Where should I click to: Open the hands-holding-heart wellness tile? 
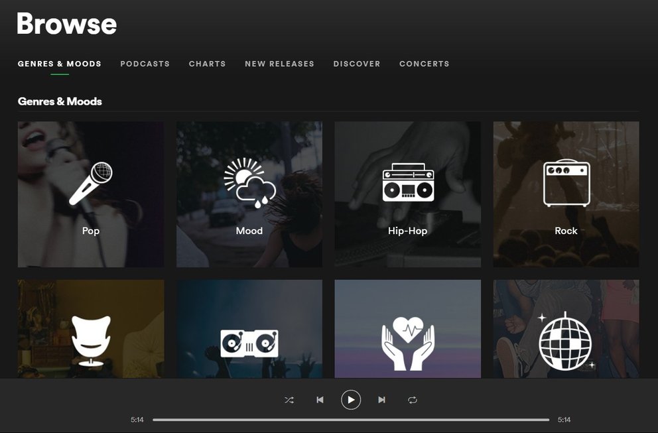408,329
